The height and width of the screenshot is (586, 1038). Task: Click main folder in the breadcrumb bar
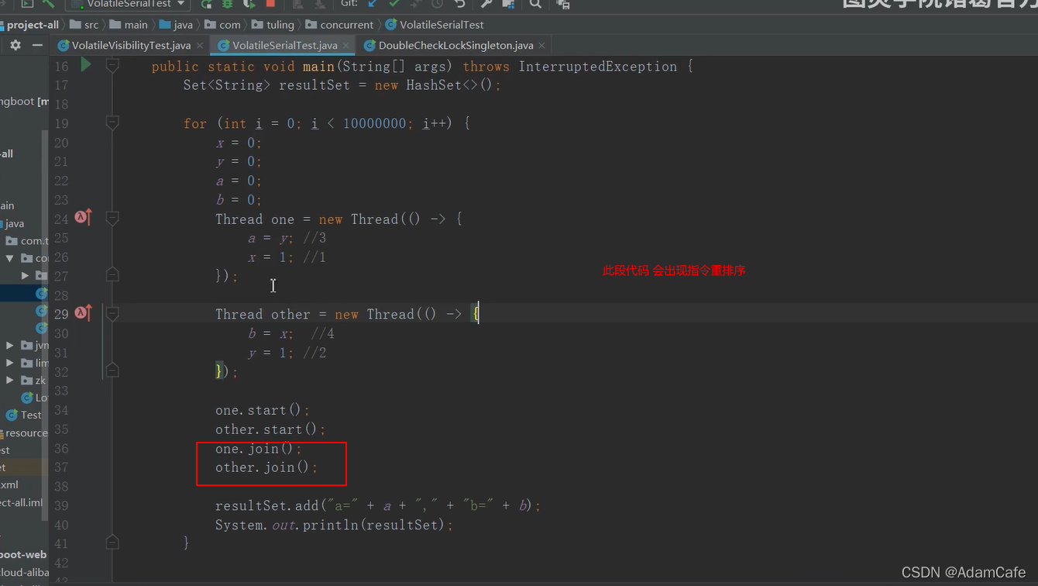129,25
